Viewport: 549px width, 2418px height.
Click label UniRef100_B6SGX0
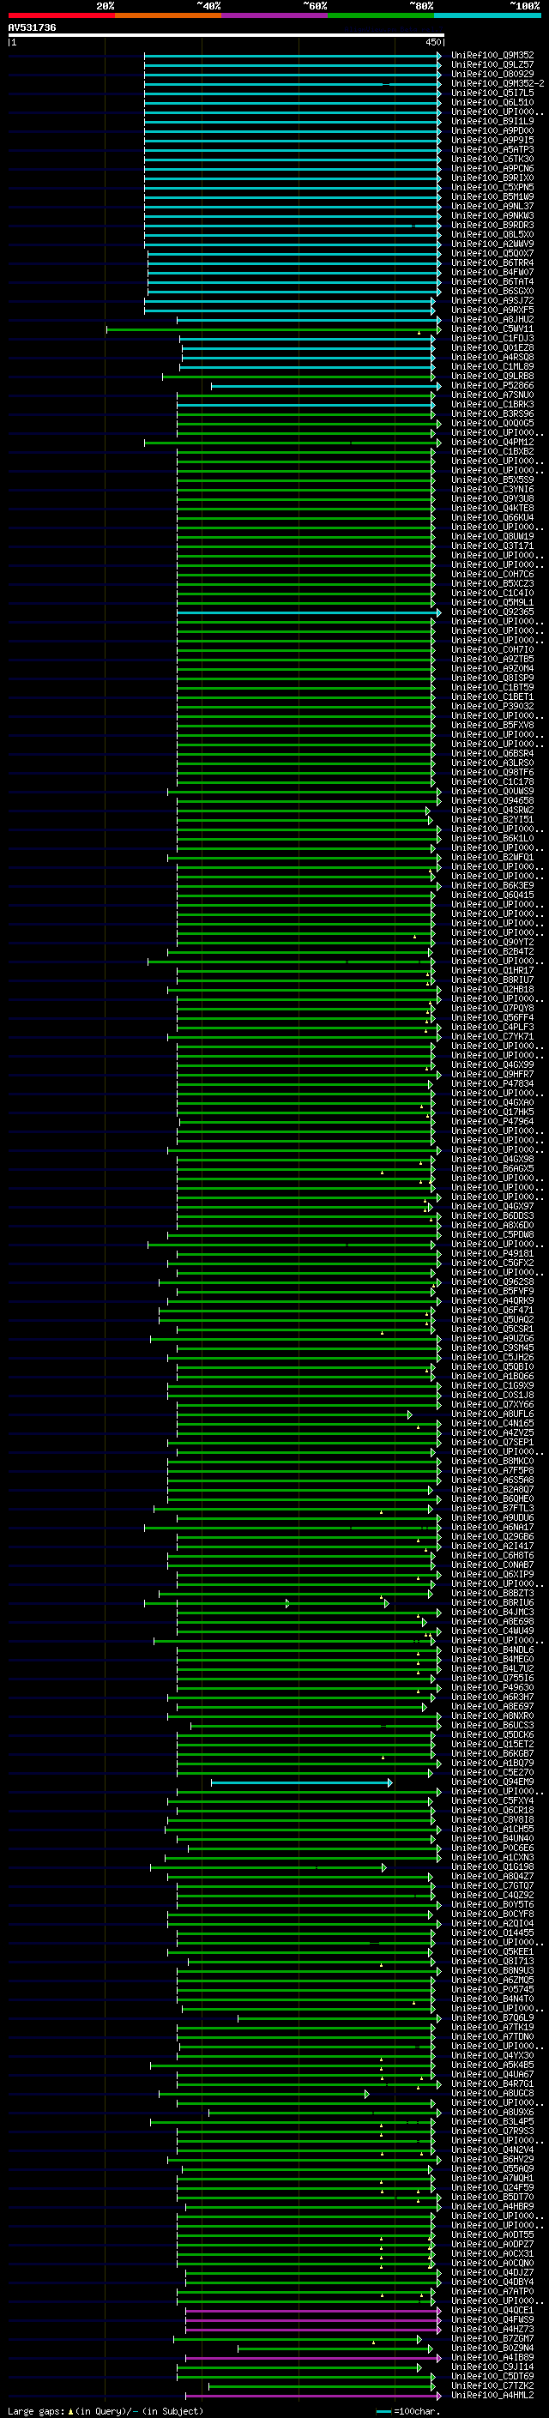coord(492,291)
